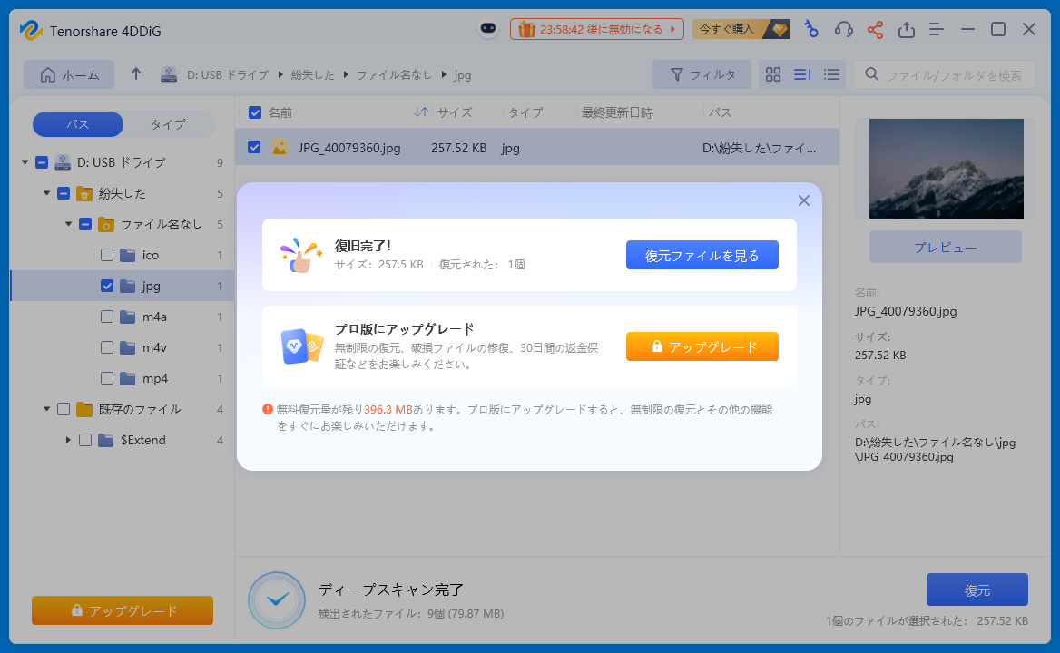The width and height of the screenshot is (1060, 653).
Task: Uncheck the jpg folder checkbox
Action: coord(107,286)
